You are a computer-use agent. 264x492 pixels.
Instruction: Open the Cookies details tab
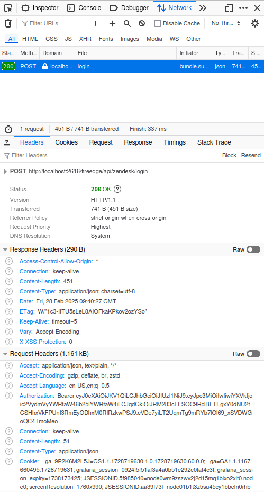pos(67,142)
